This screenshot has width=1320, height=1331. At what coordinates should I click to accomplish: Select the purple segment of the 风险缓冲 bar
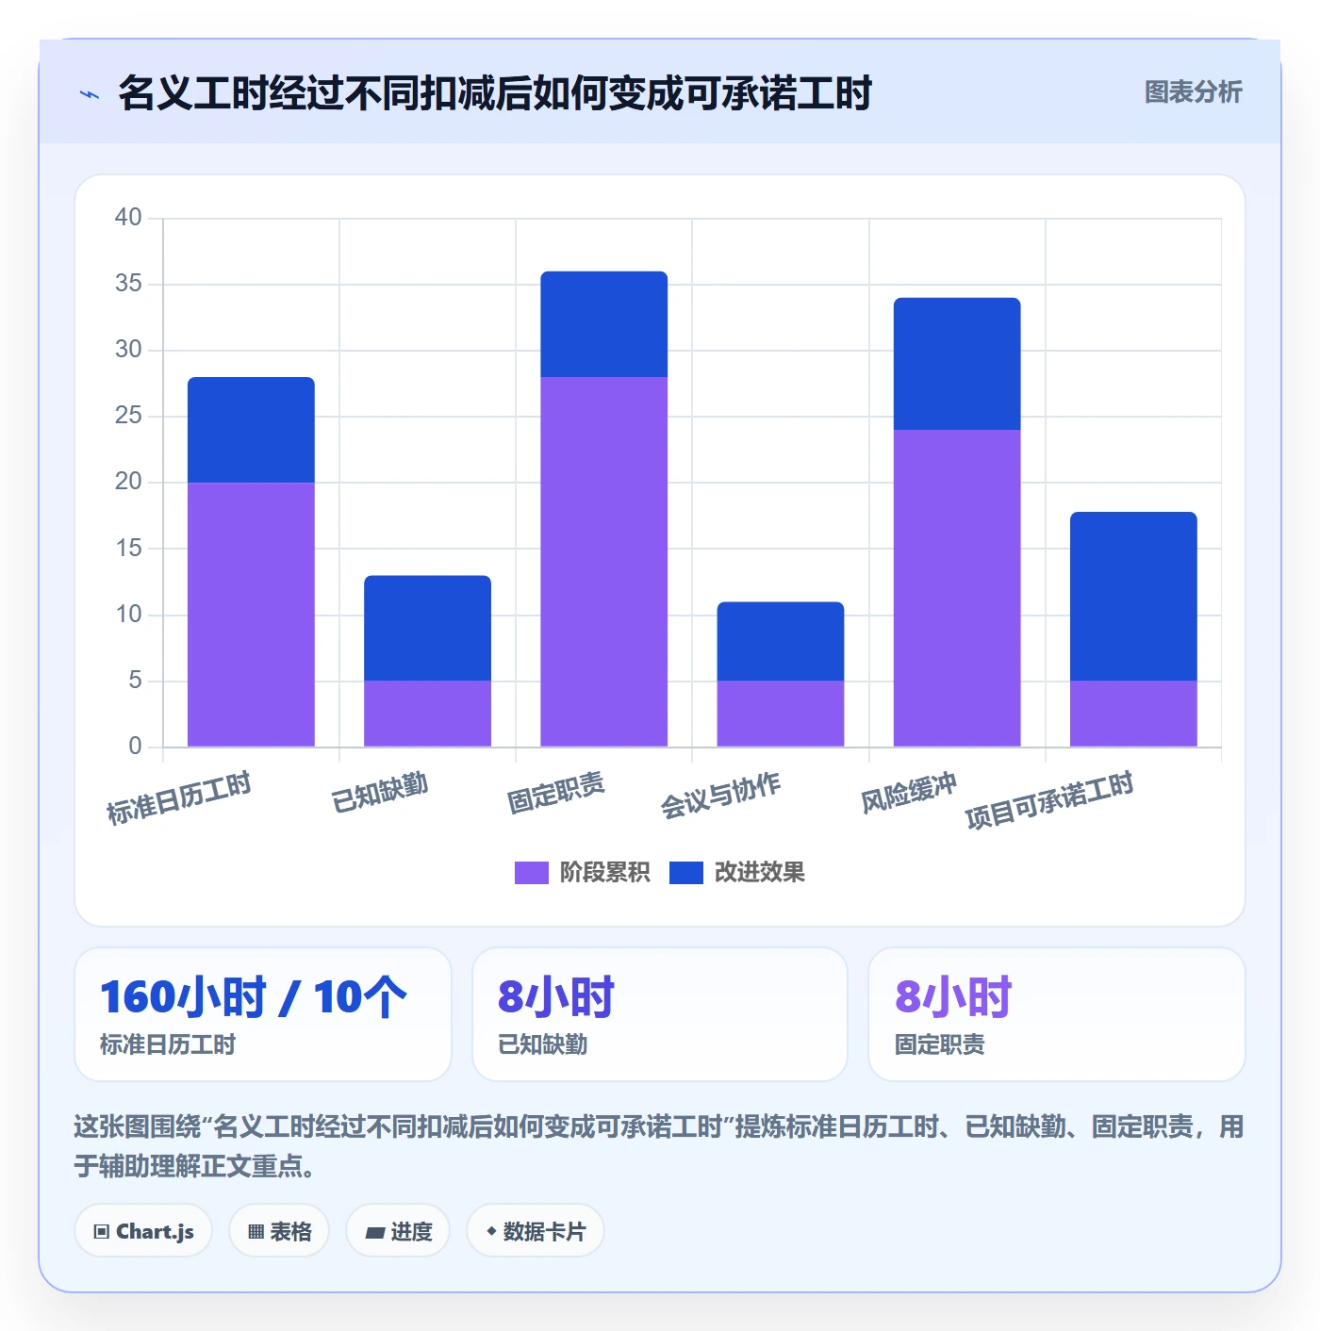click(x=957, y=588)
